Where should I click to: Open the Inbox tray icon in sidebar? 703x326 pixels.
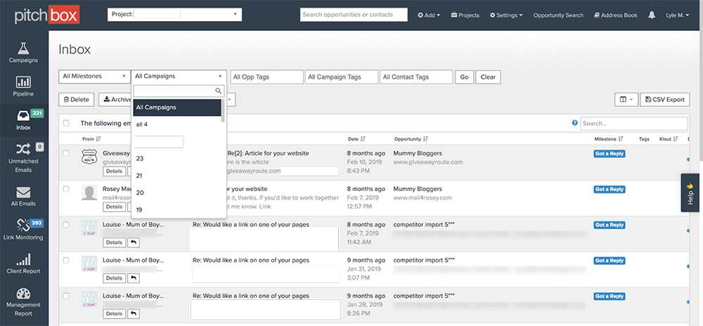[x=23, y=116]
